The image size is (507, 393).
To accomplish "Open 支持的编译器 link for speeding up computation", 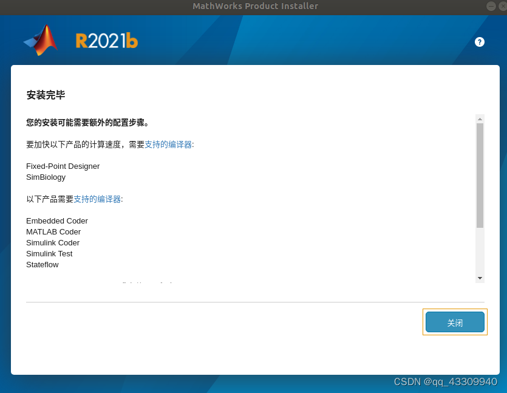I will tap(168, 145).
